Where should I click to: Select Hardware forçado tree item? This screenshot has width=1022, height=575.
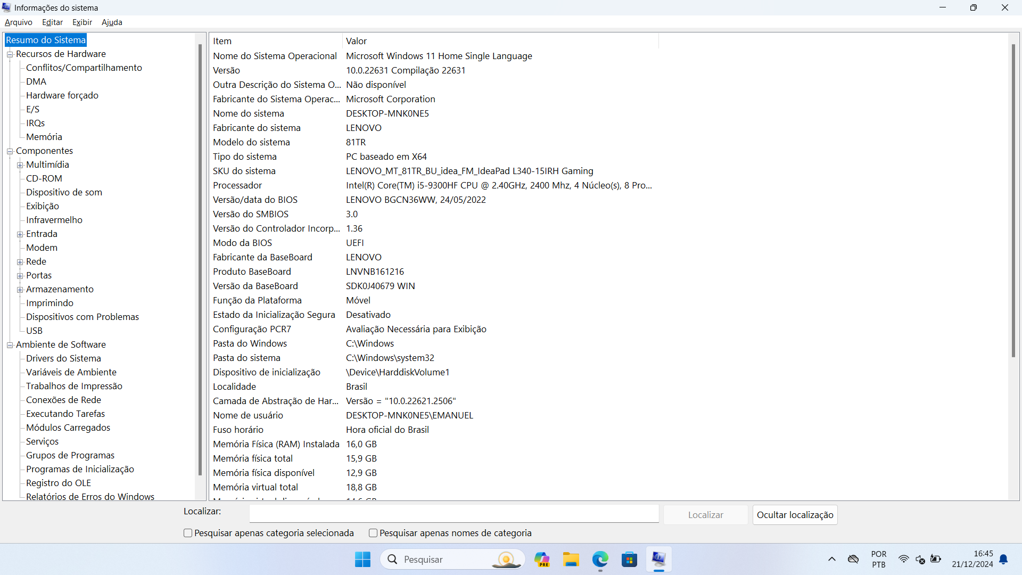[62, 95]
